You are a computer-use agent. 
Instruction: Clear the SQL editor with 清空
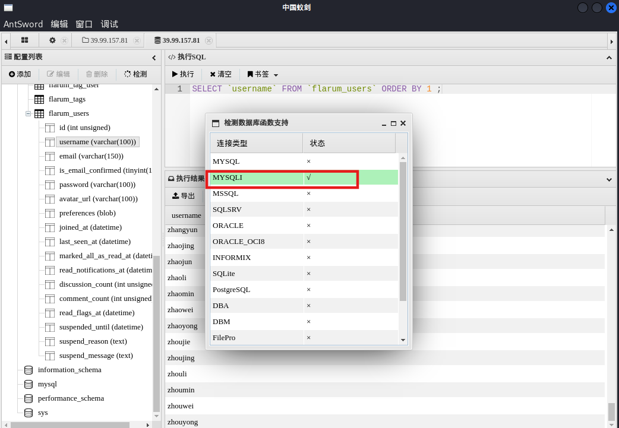tap(220, 74)
